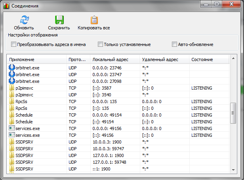The height and width of the screenshot is (180, 244).
Task: Enable the Авто-обновление checkbox
Action: (x=174, y=44)
